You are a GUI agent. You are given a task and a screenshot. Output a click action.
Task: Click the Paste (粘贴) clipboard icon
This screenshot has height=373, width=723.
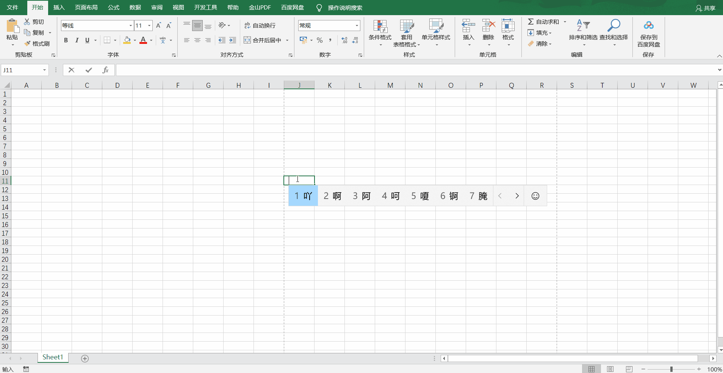(12, 26)
